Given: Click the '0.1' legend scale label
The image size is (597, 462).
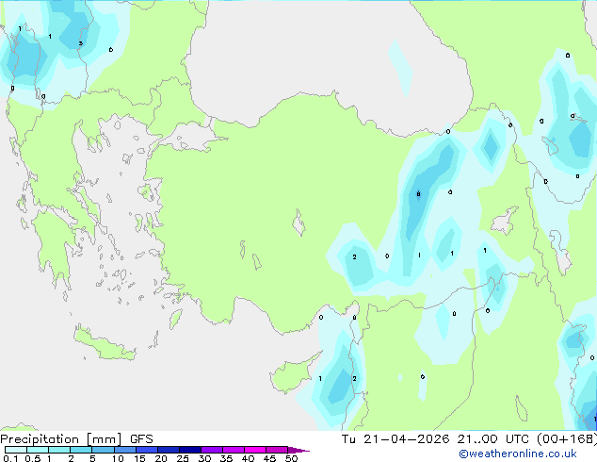Looking at the screenshot, I should 10,458.
